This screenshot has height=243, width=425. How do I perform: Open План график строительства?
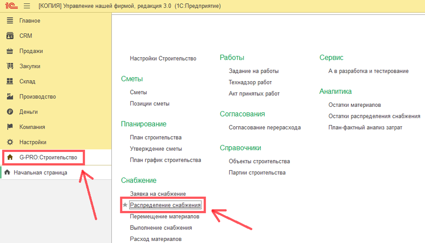click(165, 160)
